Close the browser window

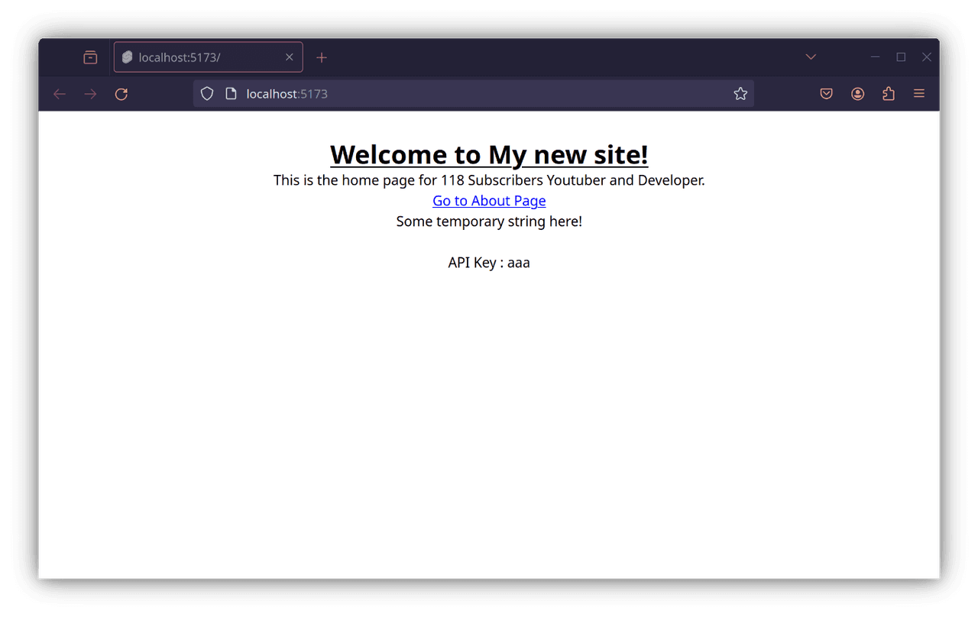tap(927, 57)
